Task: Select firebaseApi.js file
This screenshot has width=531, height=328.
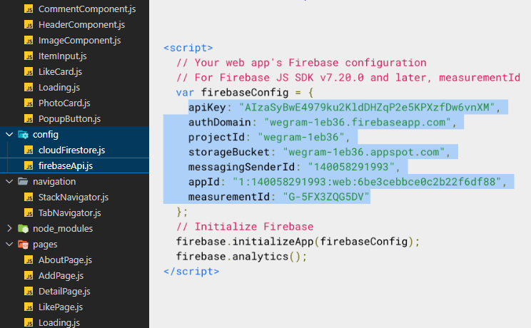Action: coord(66,166)
